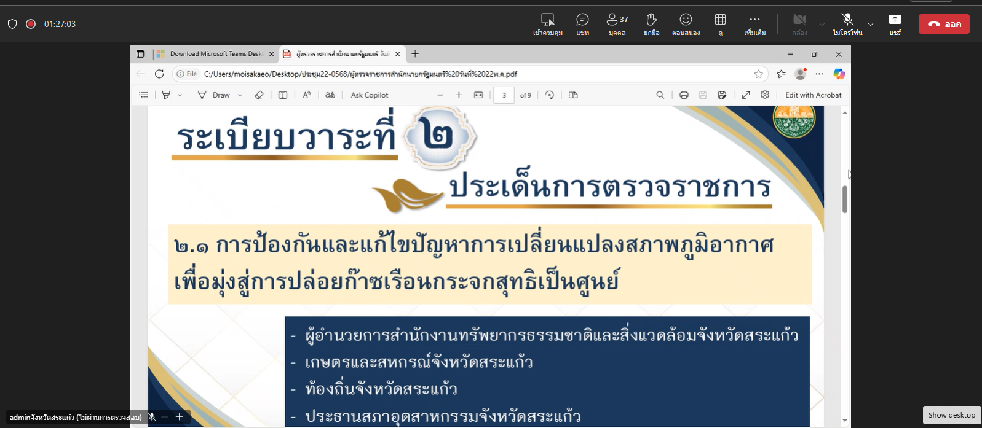Print the PDF document

[x=684, y=95]
